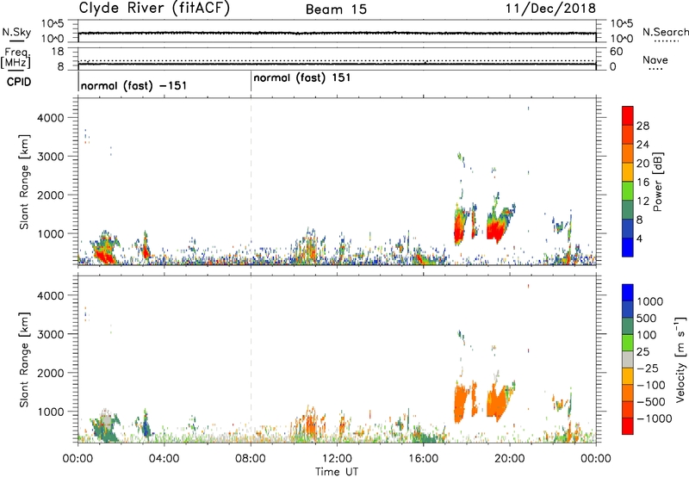The image size is (689, 477).
Task: Pick the bottom red velocity colorbar segment
Action: click(628, 426)
